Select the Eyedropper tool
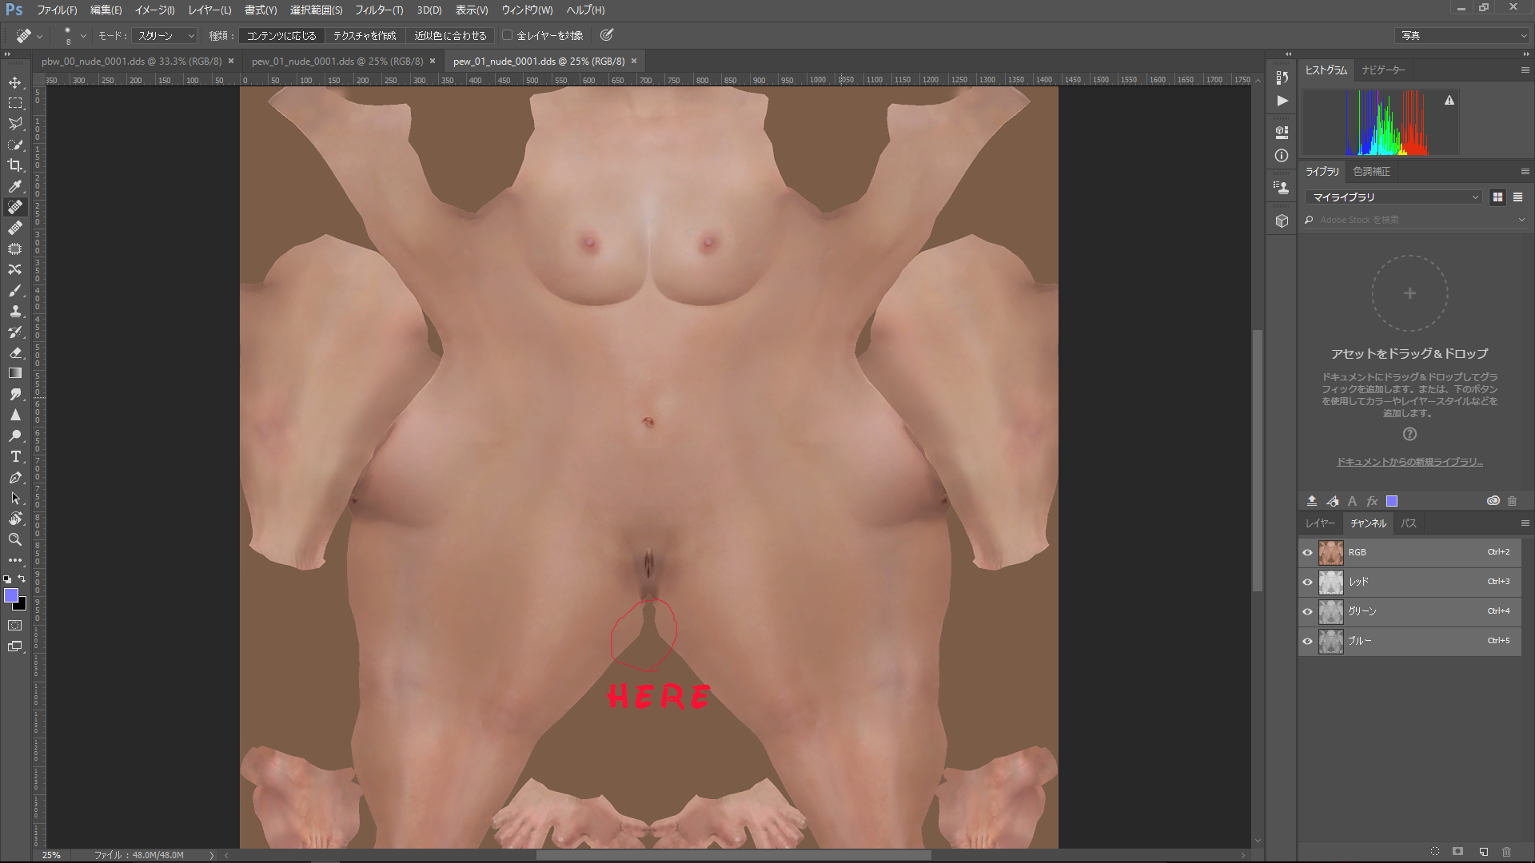 [15, 186]
